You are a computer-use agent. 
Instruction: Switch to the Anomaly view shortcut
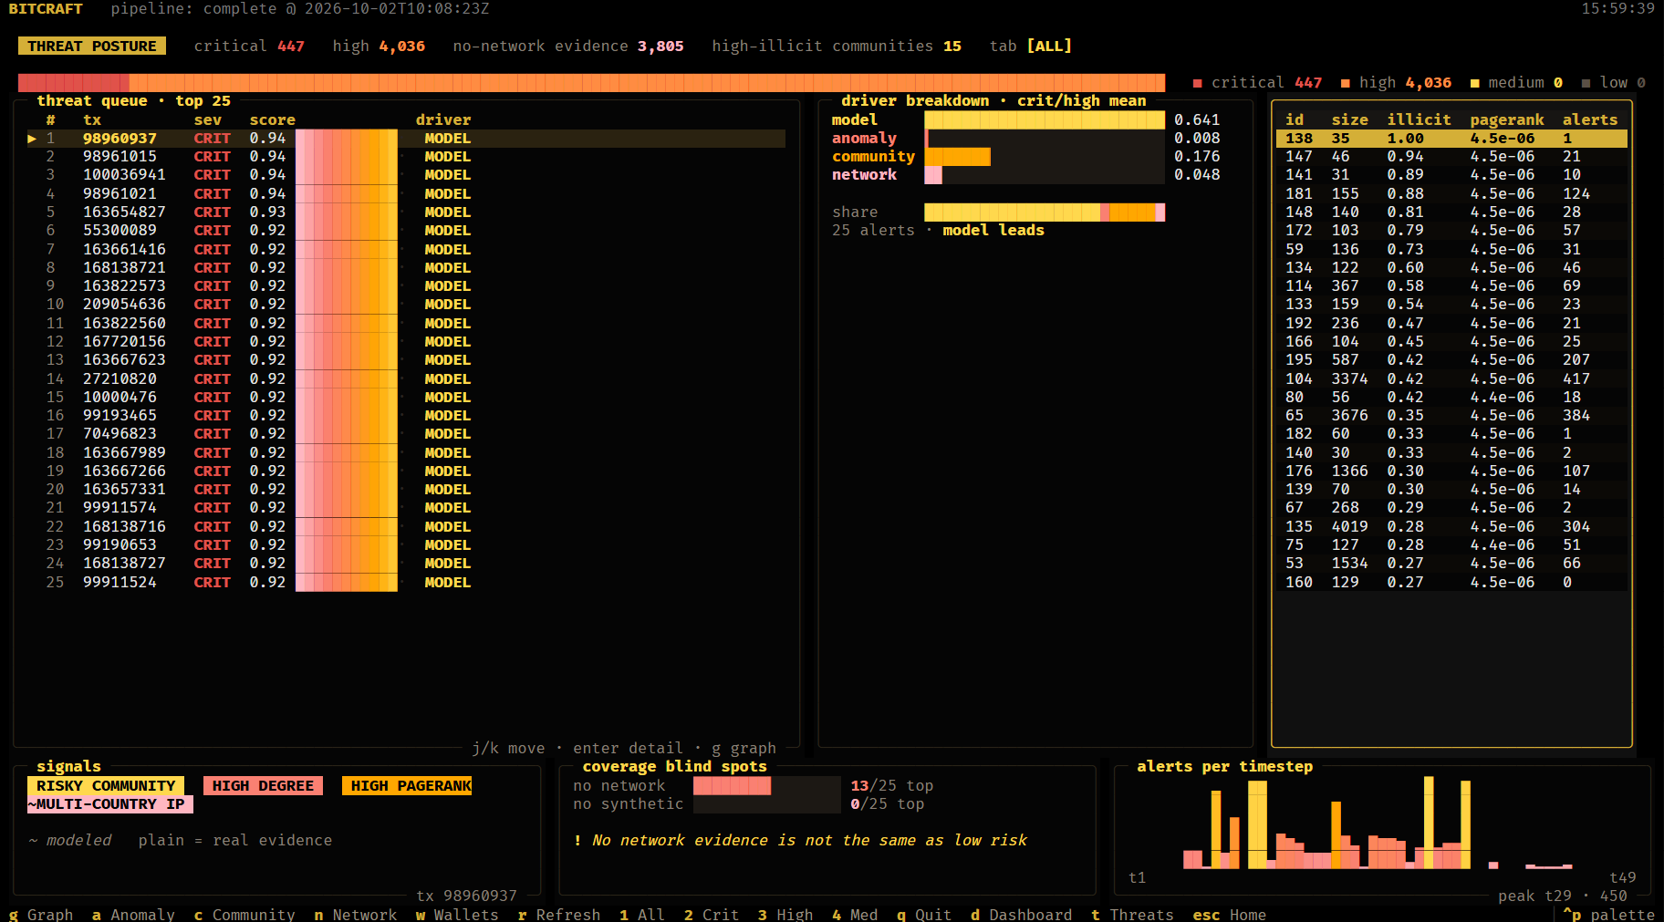tap(133, 914)
